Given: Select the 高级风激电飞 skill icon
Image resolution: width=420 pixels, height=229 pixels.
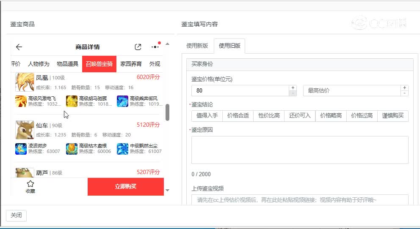Looking at the screenshot, I should (x=21, y=101).
